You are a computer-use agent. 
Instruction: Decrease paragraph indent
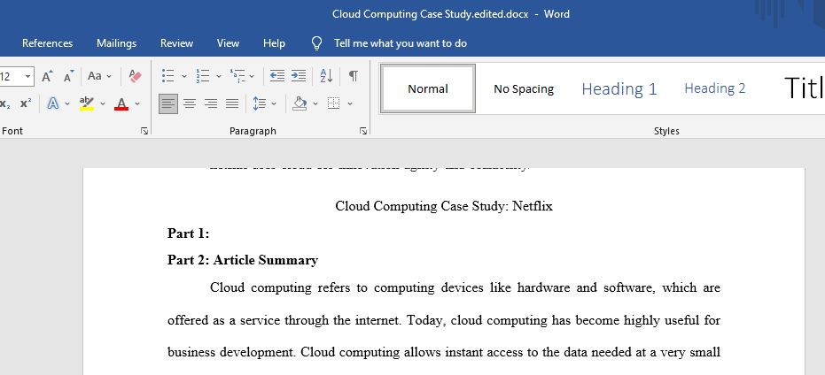276,76
